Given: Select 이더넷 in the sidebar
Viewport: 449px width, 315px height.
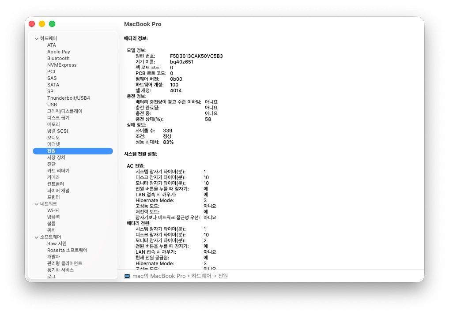Looking at the screenshot, I should [x=53, y=144].
